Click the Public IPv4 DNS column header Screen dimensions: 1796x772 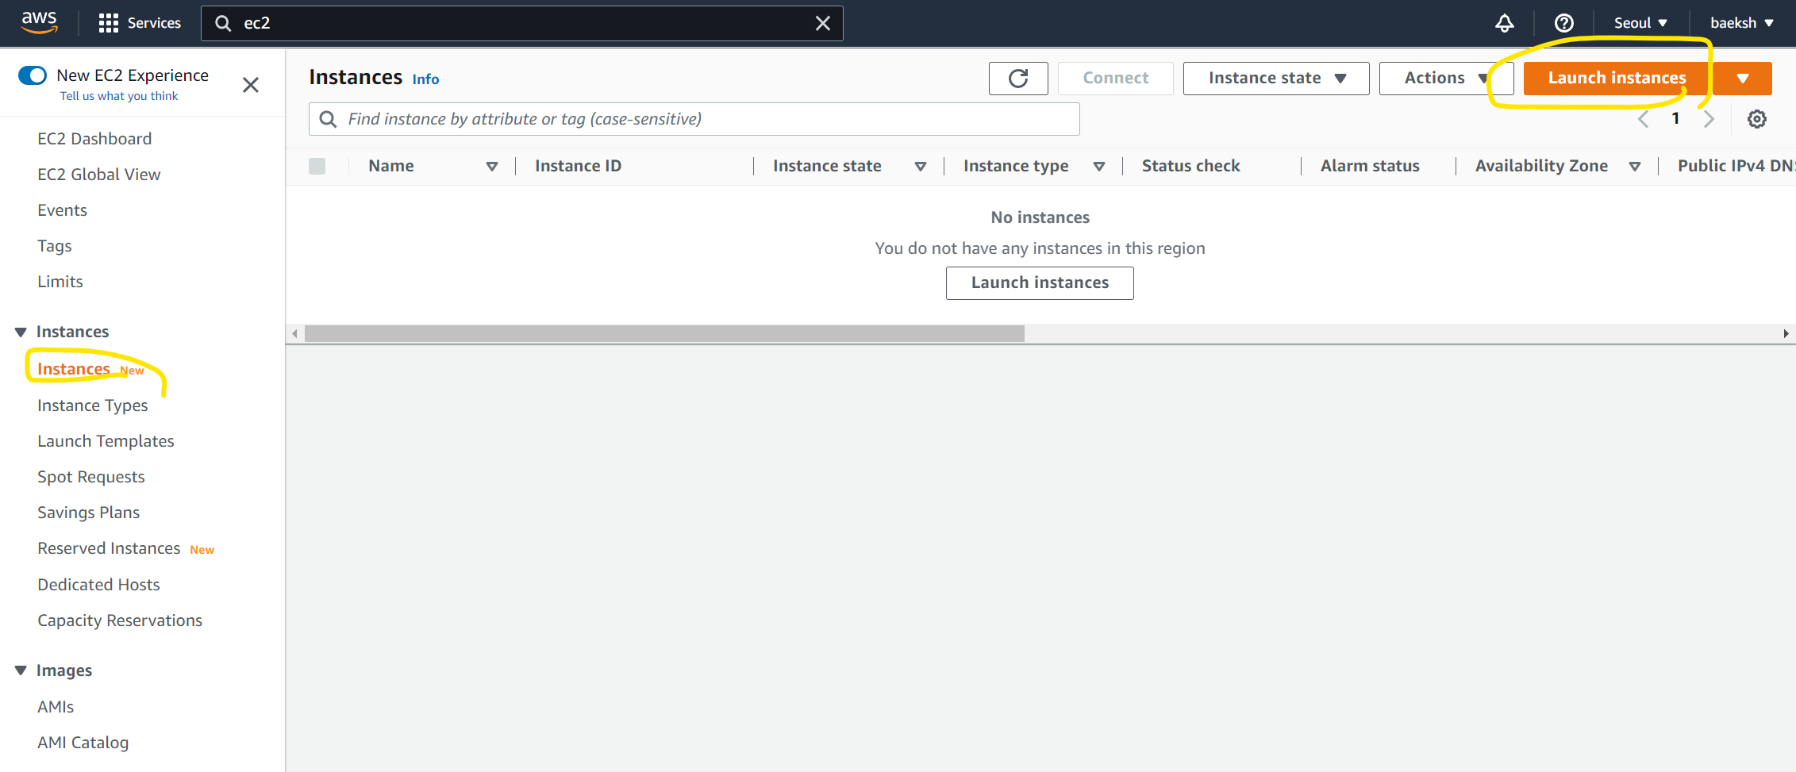[1736, 166]
